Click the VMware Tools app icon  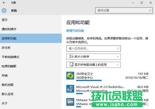[70, 102]
